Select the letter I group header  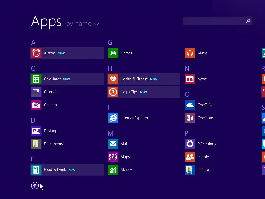click(108, 107)
